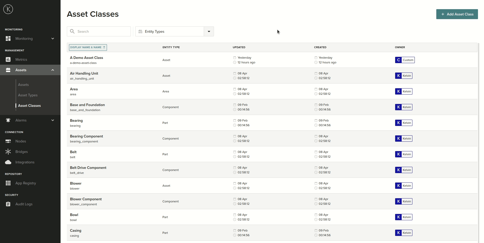Click the Add Asset Class button
The width and height of the screenshot is (484, 243).
pyautogui.click(x=457, y=14)
